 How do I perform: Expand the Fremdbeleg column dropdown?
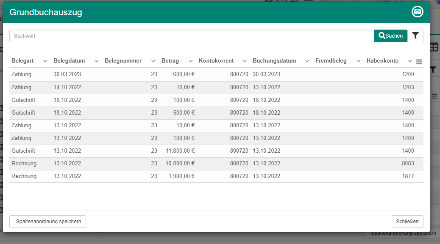click(x=358, y=61)
